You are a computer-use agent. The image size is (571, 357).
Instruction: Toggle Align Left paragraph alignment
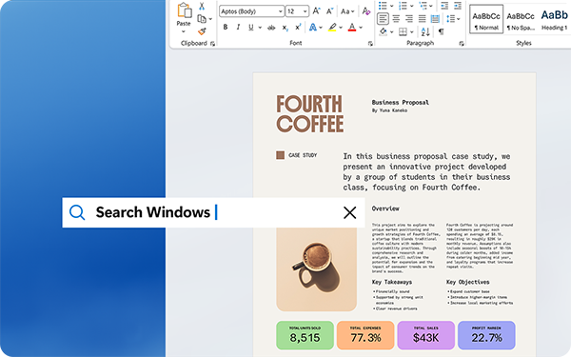coord(383,19)
